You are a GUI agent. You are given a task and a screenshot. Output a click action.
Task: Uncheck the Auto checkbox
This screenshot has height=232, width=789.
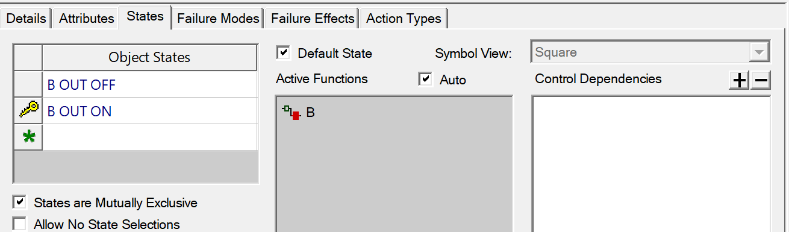426,79
